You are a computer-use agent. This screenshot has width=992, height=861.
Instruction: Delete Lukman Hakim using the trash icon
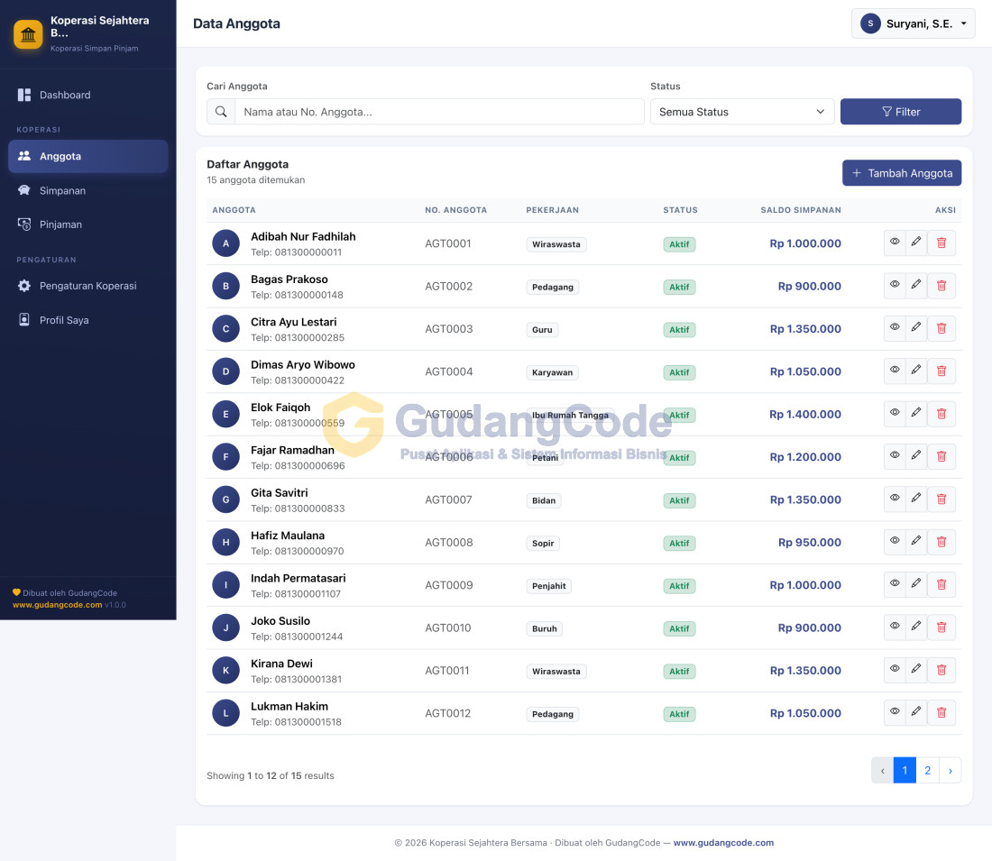pos(941,712)
